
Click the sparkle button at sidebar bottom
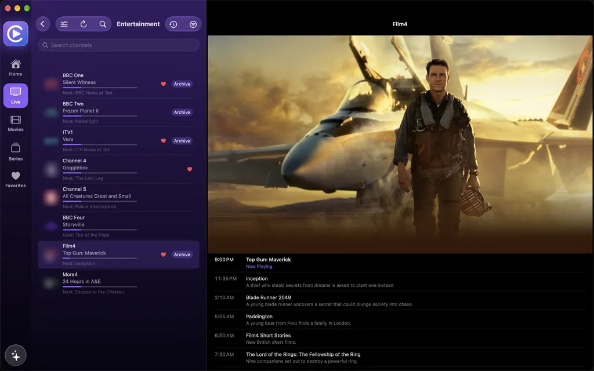[x=16, y=355]
